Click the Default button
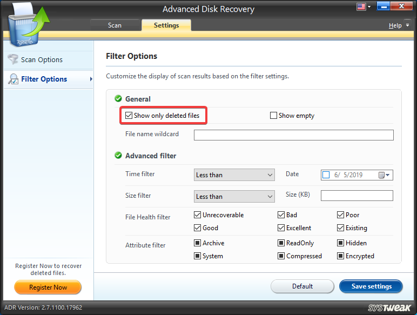Viewport: 417px width, 315px height. click(302, 286)
